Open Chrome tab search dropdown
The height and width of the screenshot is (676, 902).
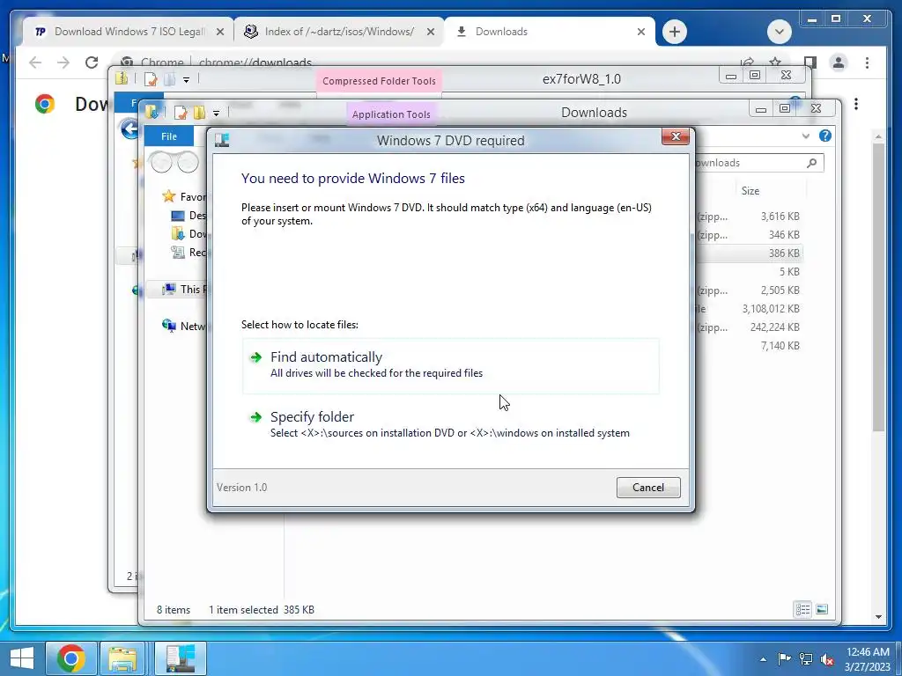(779, 32)
